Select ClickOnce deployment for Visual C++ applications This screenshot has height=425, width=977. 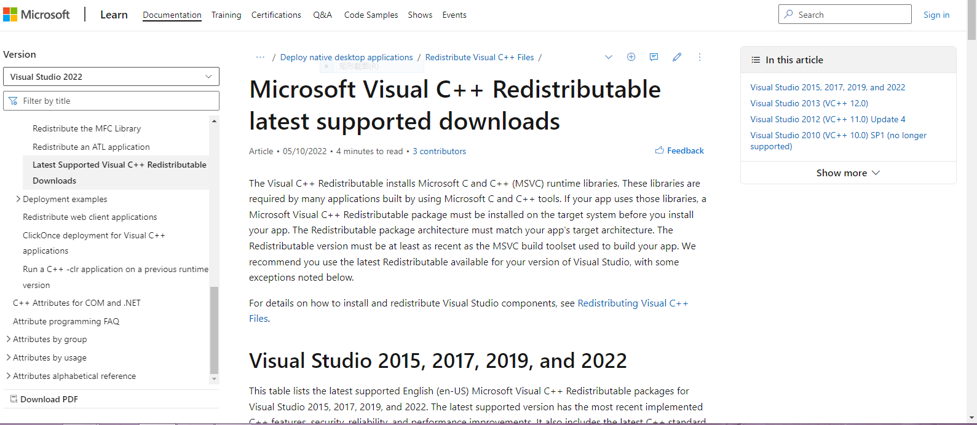click(x=94, y=243)
